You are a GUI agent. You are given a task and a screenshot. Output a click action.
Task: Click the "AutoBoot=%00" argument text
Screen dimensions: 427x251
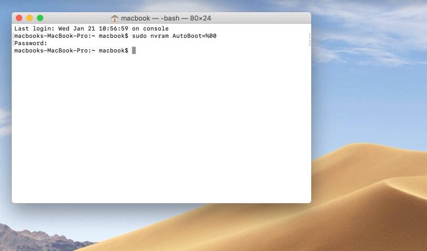194,36
